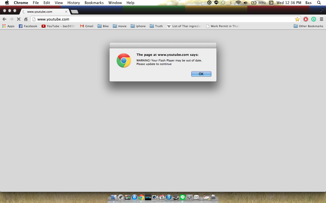Open GoPro app from the Dock
Screen dimensions: 326x203
(148, 197)
